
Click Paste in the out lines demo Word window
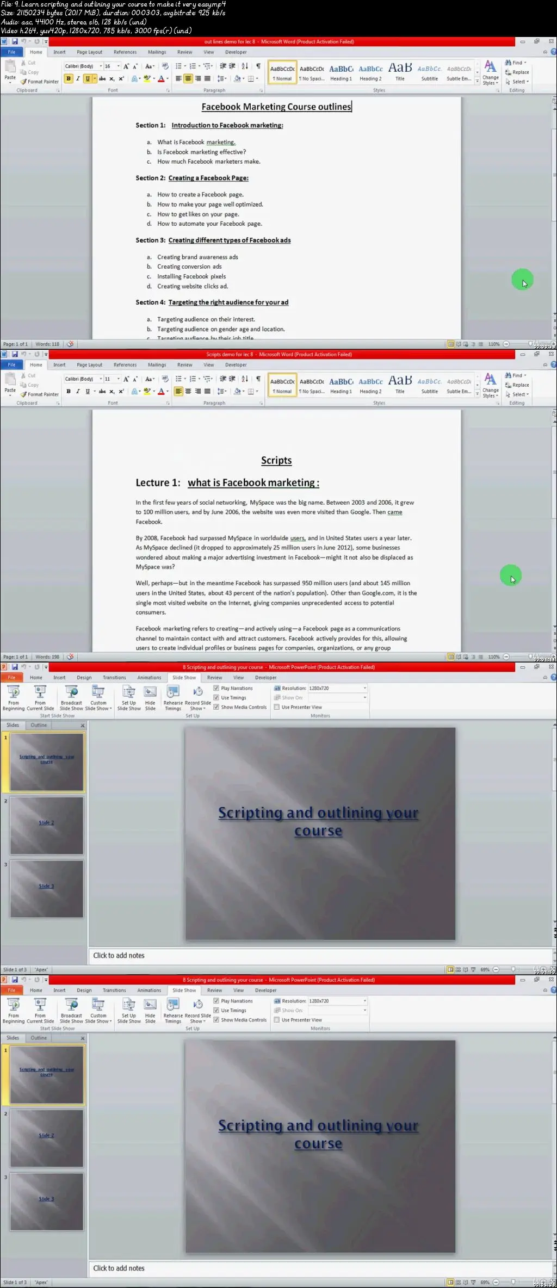10,71
